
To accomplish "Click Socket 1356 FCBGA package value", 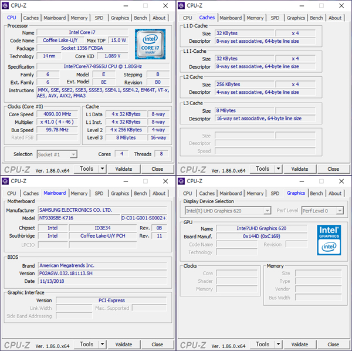I will 82,48.
